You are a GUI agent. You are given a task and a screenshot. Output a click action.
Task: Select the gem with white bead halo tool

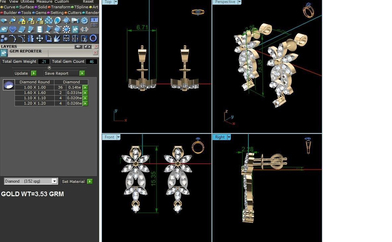tap(66, 30)
